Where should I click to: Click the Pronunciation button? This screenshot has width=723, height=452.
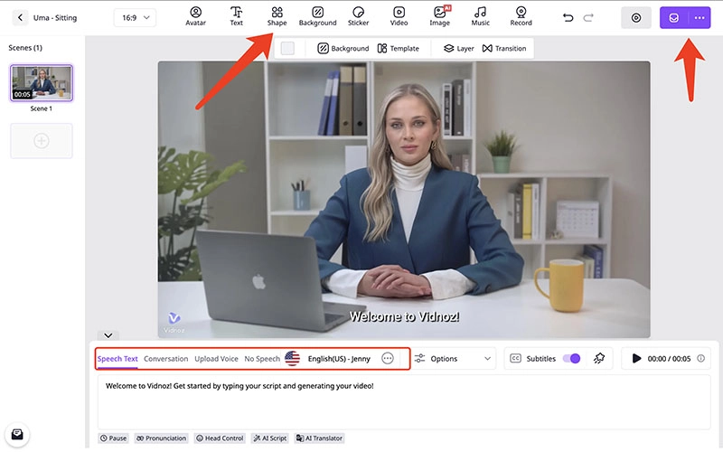163,438
